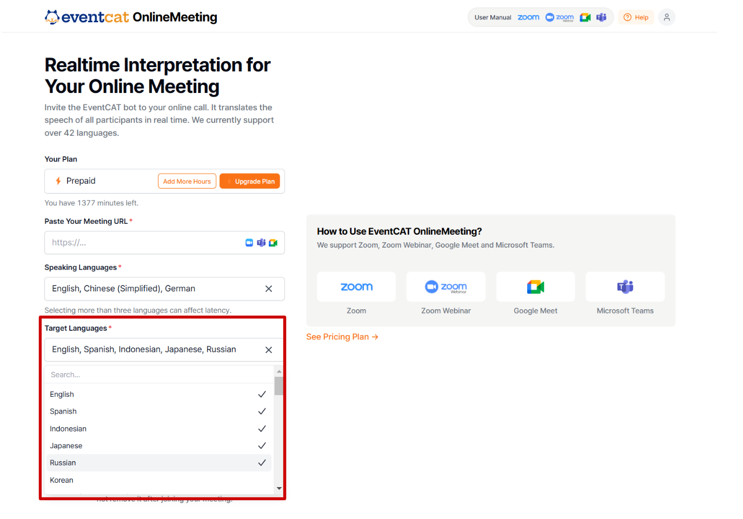Click the Help button

pos(636,17)
